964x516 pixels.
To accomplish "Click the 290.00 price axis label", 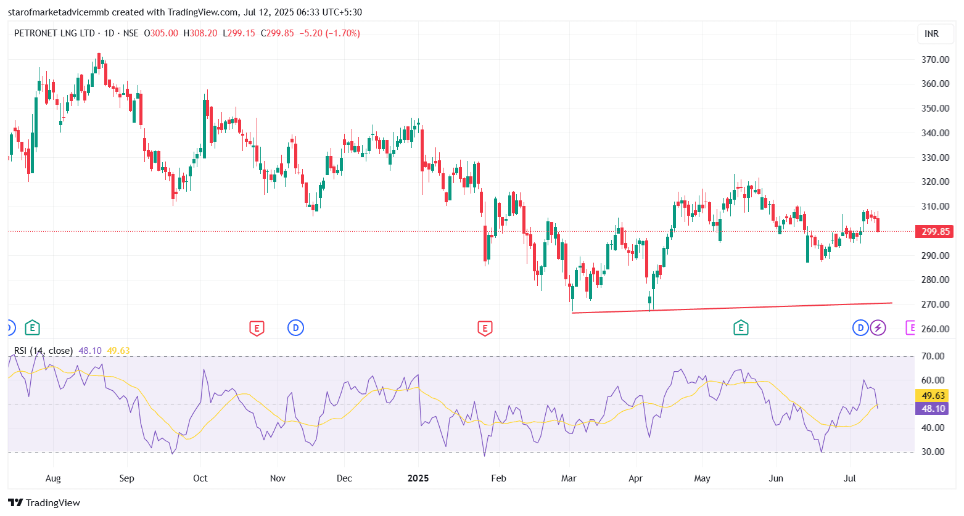I will coord(935,256).
